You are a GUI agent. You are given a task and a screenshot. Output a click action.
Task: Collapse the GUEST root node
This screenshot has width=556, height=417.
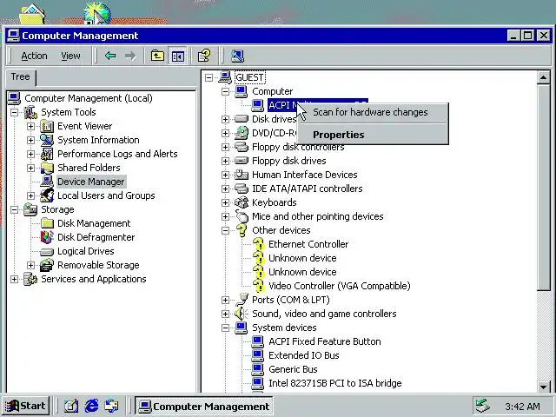click(208, 77)
